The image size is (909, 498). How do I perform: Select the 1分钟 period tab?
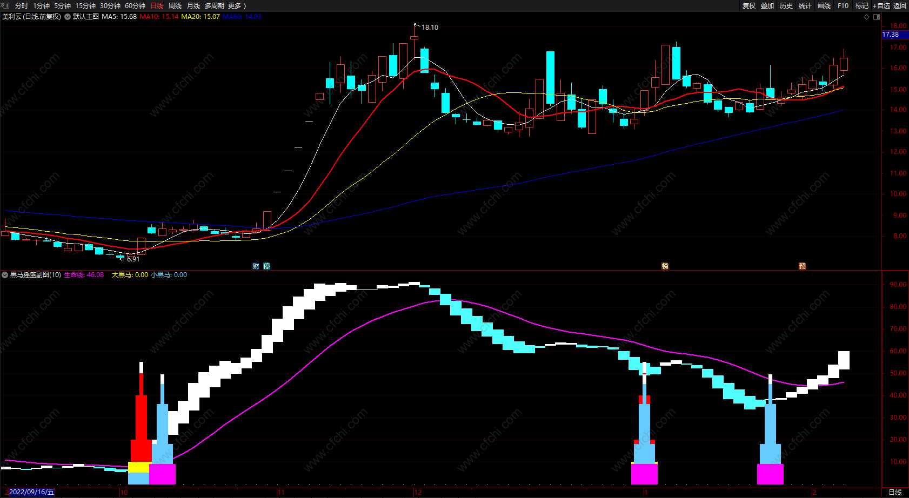point(42,6)
